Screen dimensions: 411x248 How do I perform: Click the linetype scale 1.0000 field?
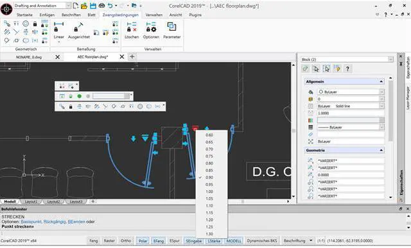pyautogui.click(x=351, y=113)
